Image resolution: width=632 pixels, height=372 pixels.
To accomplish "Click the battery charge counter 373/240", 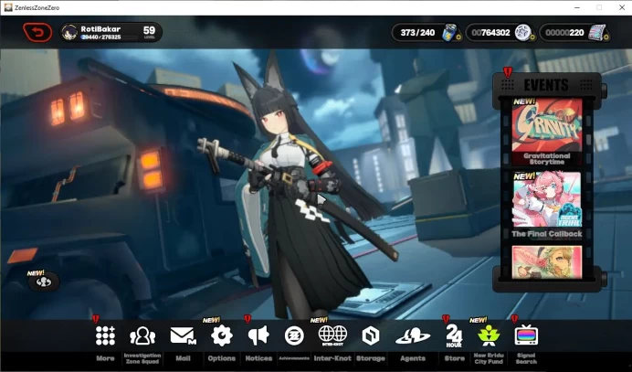I will (x=417, y=33).
